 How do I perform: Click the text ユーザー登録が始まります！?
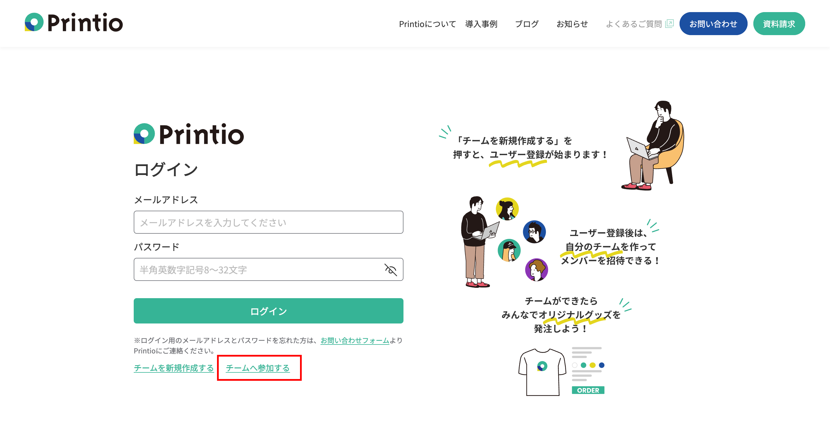pos(548,155)
